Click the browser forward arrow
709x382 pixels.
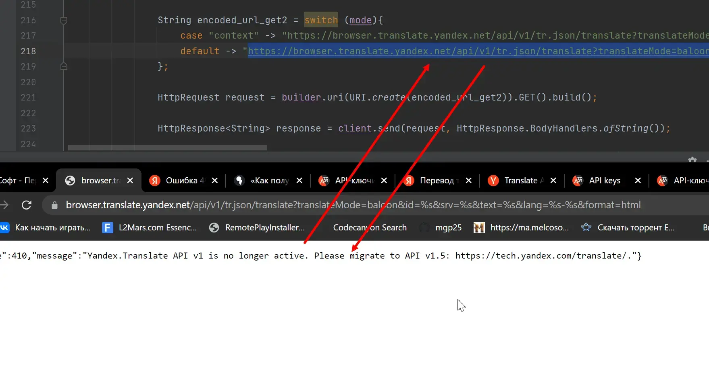pos(4,205)
